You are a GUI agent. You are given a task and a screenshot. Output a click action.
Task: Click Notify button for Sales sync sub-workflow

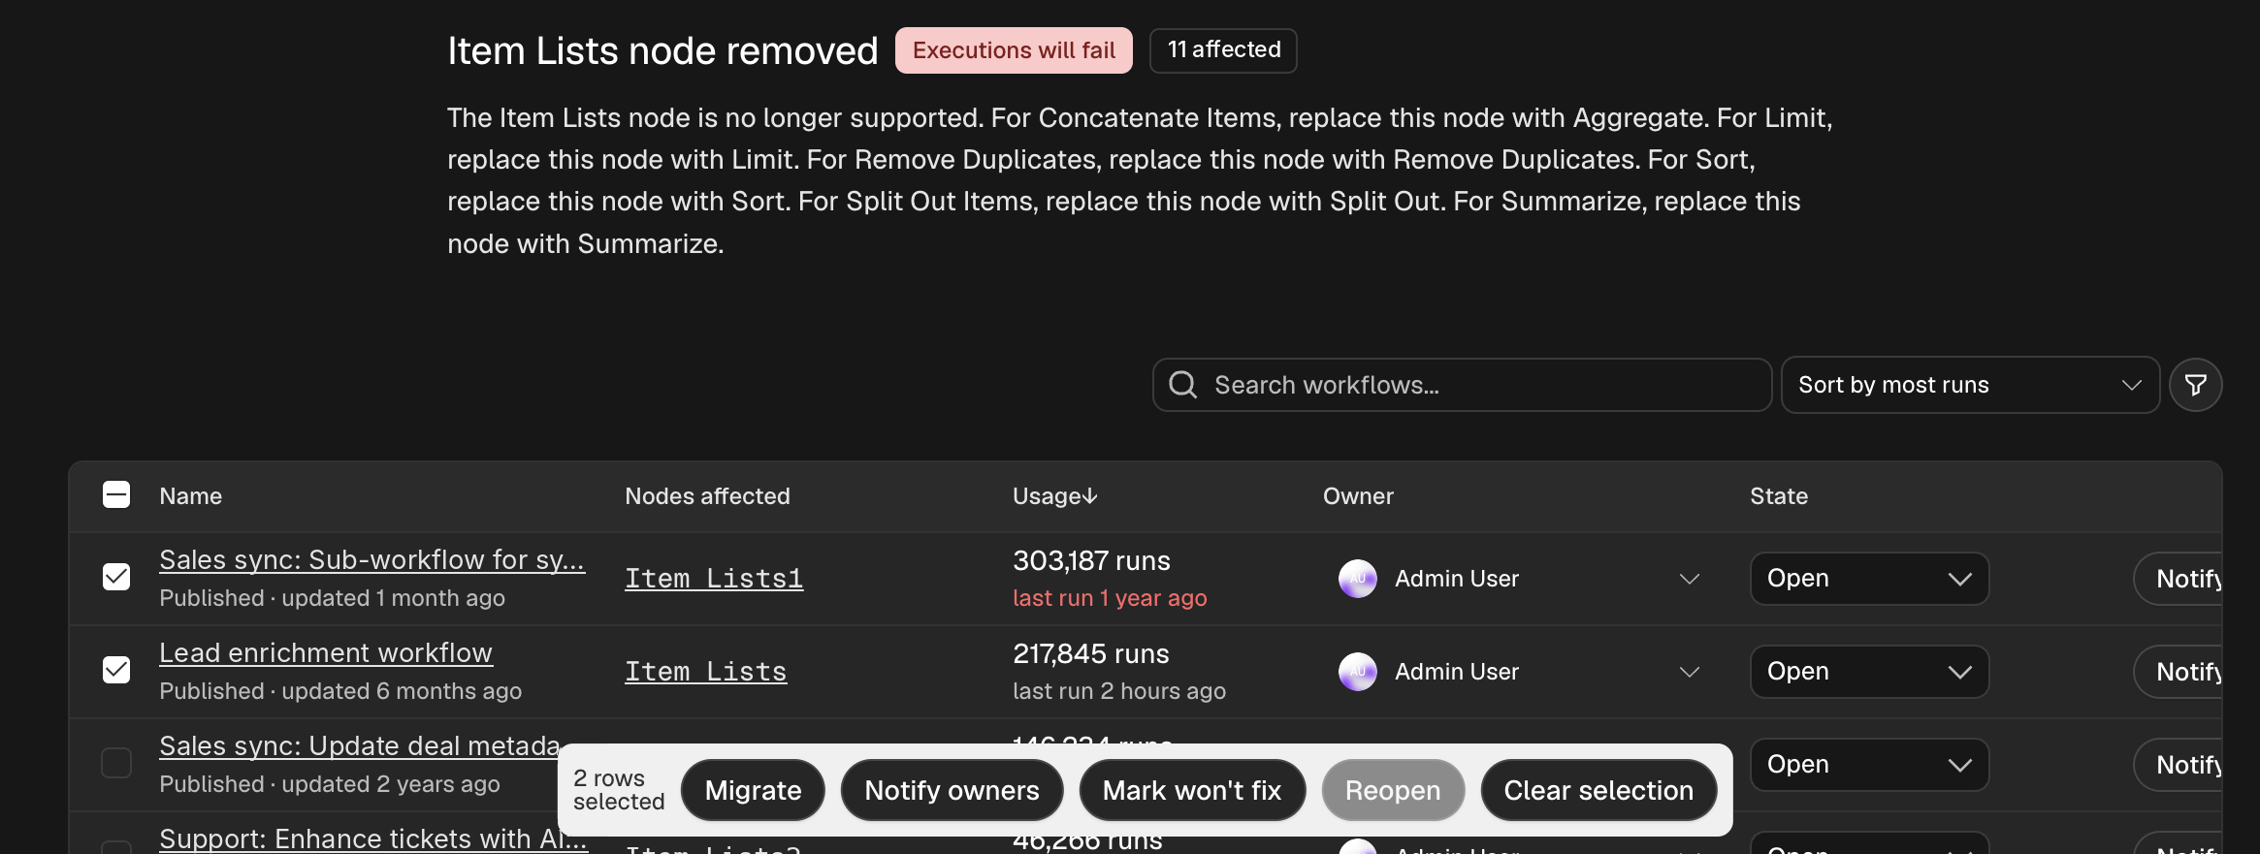(2179, 579)
